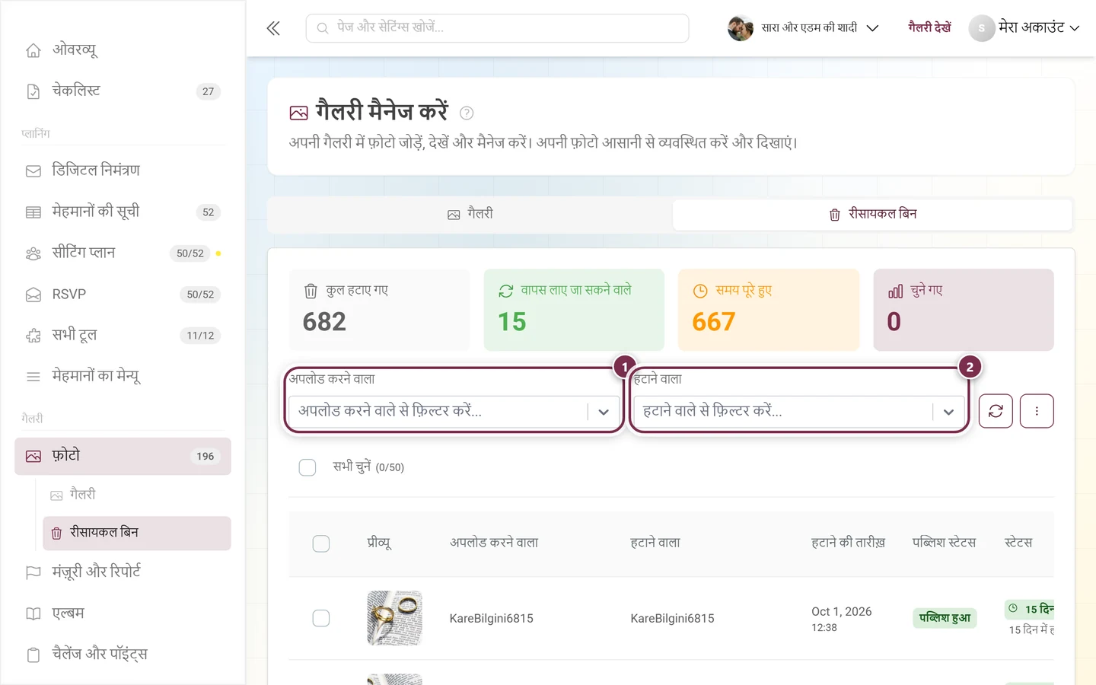
Task: Open चेकलिस्ट in the sidebar
Action: (x=123, y=91)
